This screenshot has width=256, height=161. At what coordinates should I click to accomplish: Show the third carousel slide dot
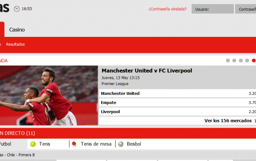(241, 61)
